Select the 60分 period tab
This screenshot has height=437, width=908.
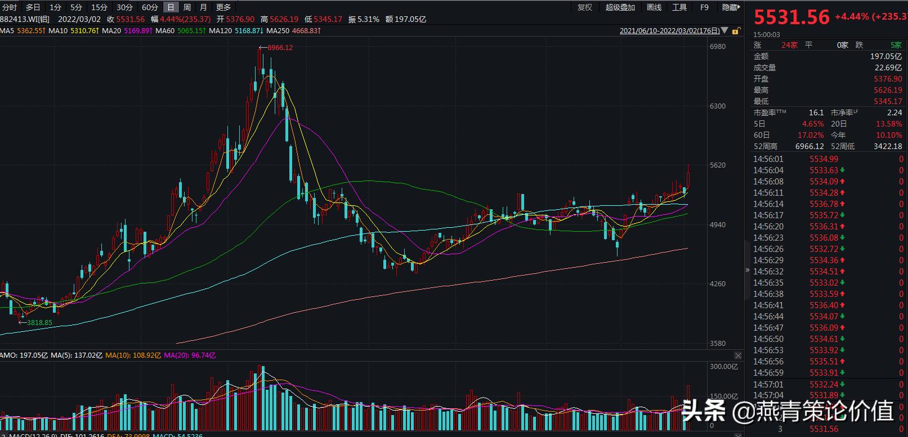point(150,7)
